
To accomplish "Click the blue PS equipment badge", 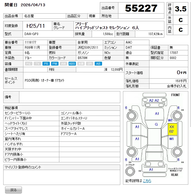I will [x=46, y=64].
